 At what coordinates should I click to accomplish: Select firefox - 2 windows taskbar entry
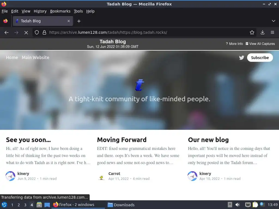point(78,205)
